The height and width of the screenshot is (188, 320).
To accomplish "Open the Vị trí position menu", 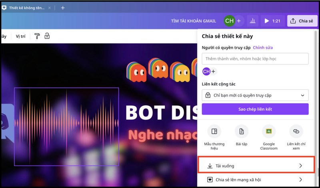I will click(x=20, y=36).
